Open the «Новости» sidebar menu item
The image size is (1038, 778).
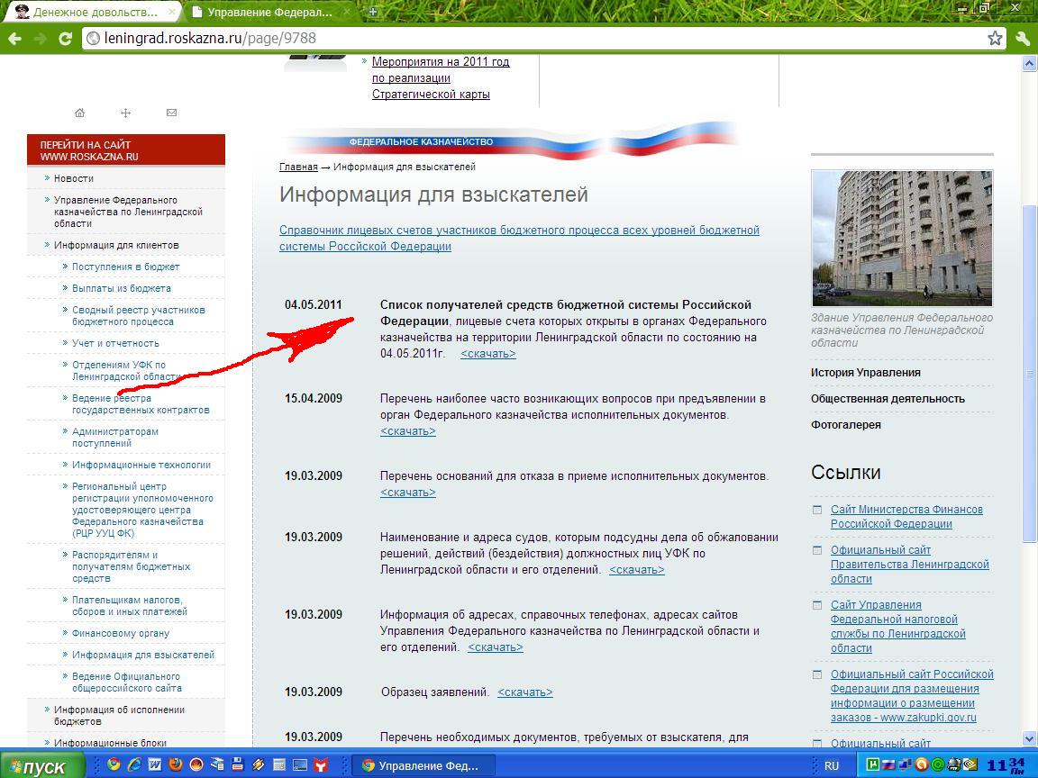tap(73, 178)
